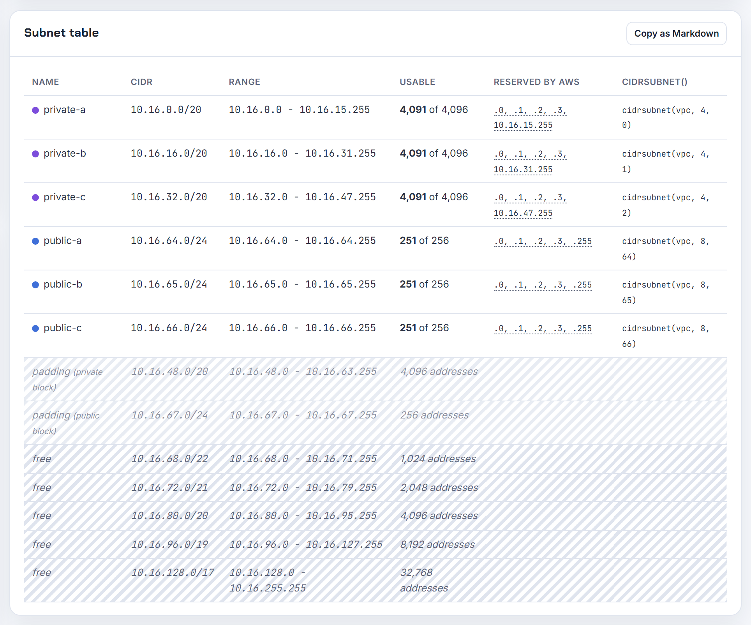Image resolution: width=751 pixels, height=625 pixels.
Task: Click free block CIDR 10.16.80.0/20
Action: 169,516
